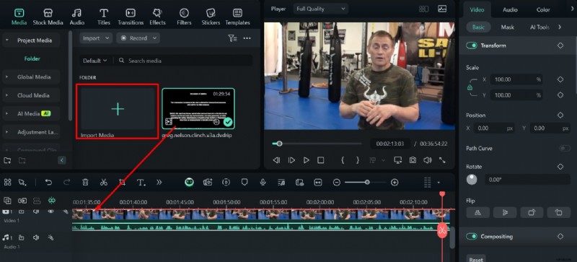This screenshot has height=262, width=577.
Task: Add text with the Text tool
Action: pyautogui.click(x=141, y=183)
